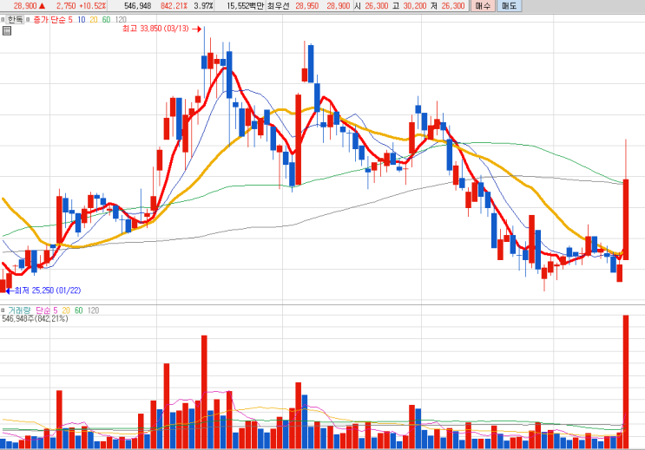This screenshot has height=450, width=645.
Task: Click the yellow 20-day moving average legend
Action: coord(94,19)
